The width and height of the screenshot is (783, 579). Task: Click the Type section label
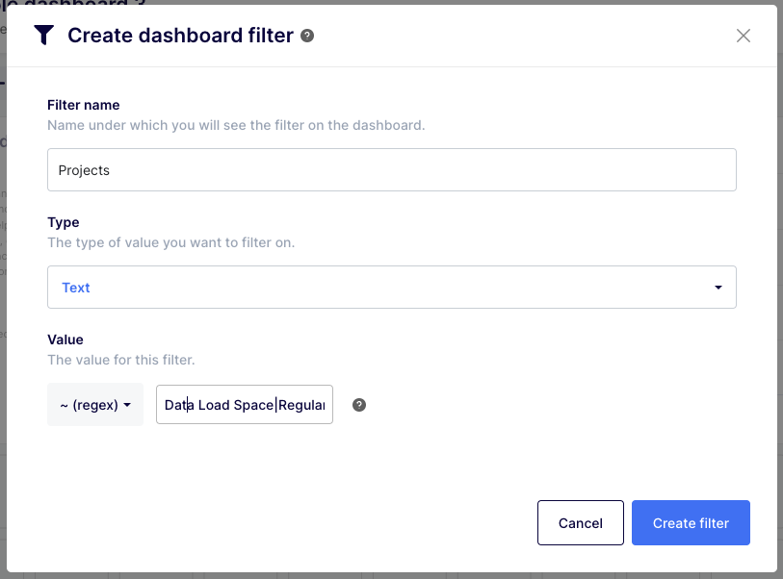point(63,222)
